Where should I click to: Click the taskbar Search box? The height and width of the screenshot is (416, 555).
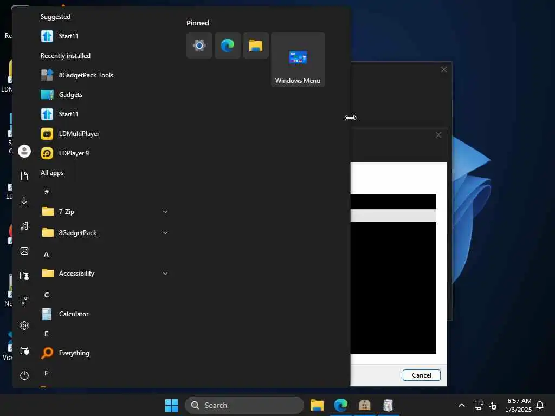pyautogui.click(x=244, y=405)
